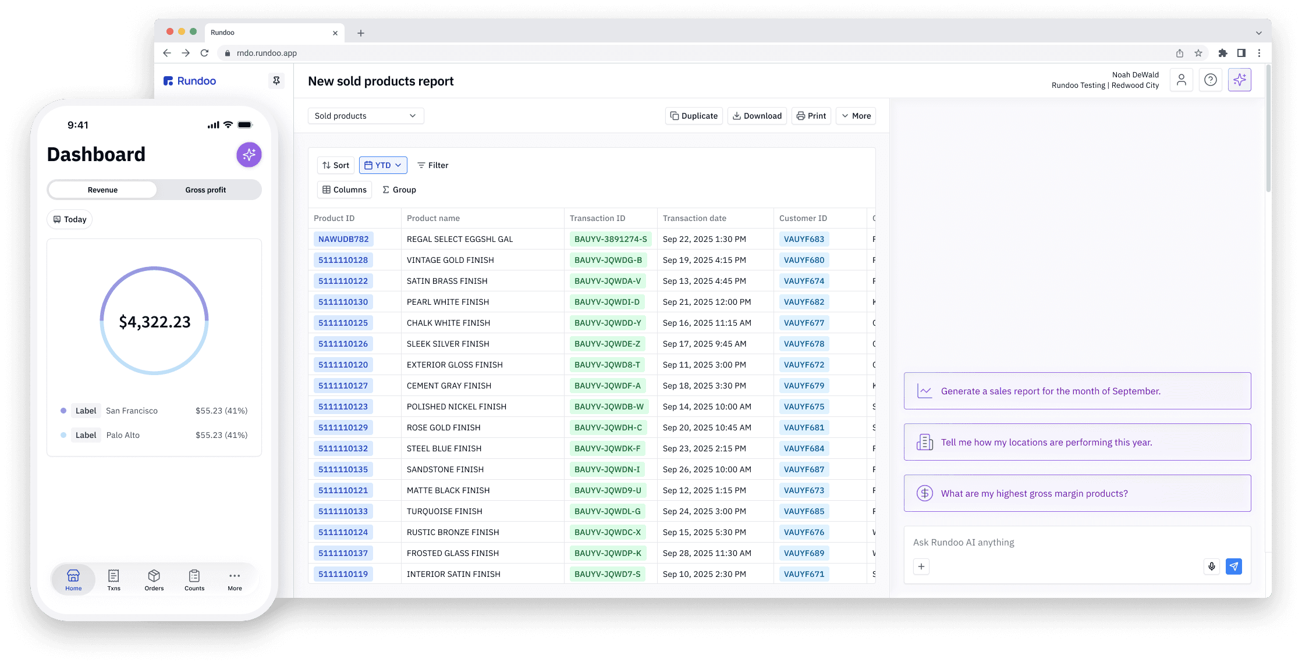Click the Download report button
The width and height of the screenshot is (1302, 663).
(x=757, y=116)
